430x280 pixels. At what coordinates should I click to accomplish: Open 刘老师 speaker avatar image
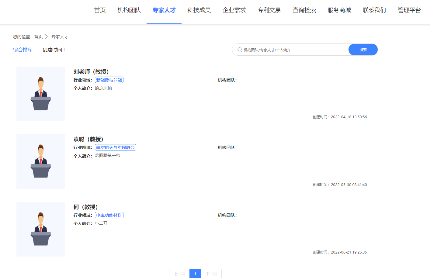pos(41,94)
